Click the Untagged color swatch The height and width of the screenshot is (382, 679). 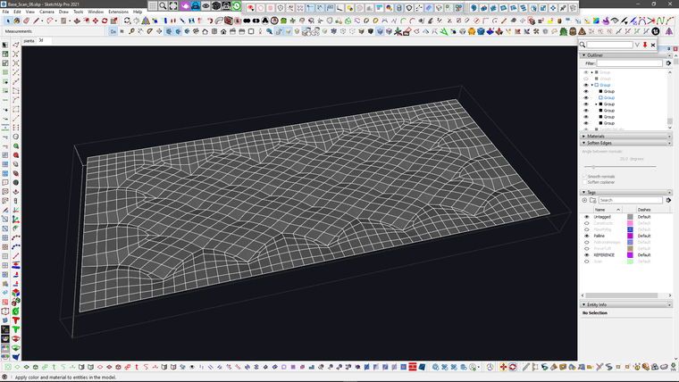coord(630,217)
